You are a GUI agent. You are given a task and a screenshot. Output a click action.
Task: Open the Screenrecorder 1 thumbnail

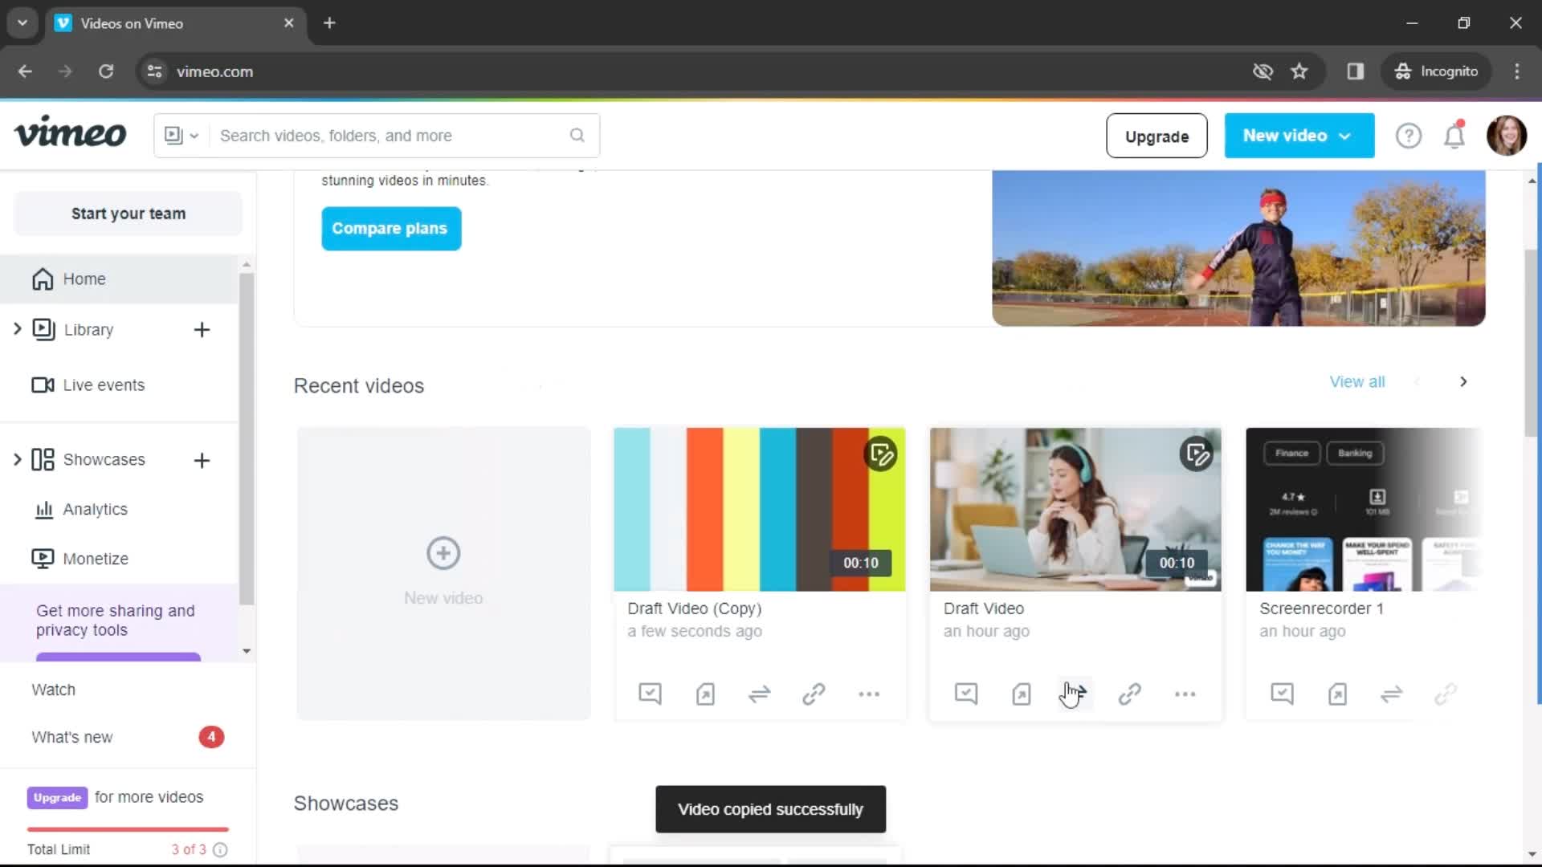coord(1364,509)
